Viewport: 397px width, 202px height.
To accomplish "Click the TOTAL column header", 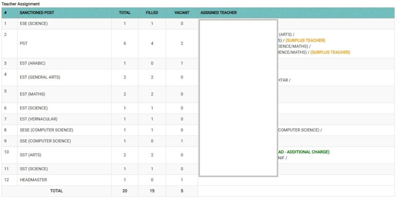I will [125, 13].
